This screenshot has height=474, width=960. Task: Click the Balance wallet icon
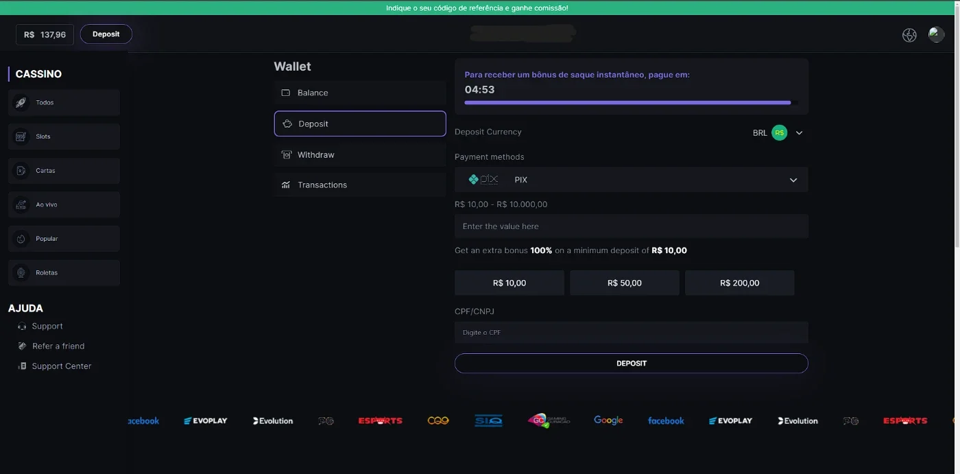click(x=286, y=93)
